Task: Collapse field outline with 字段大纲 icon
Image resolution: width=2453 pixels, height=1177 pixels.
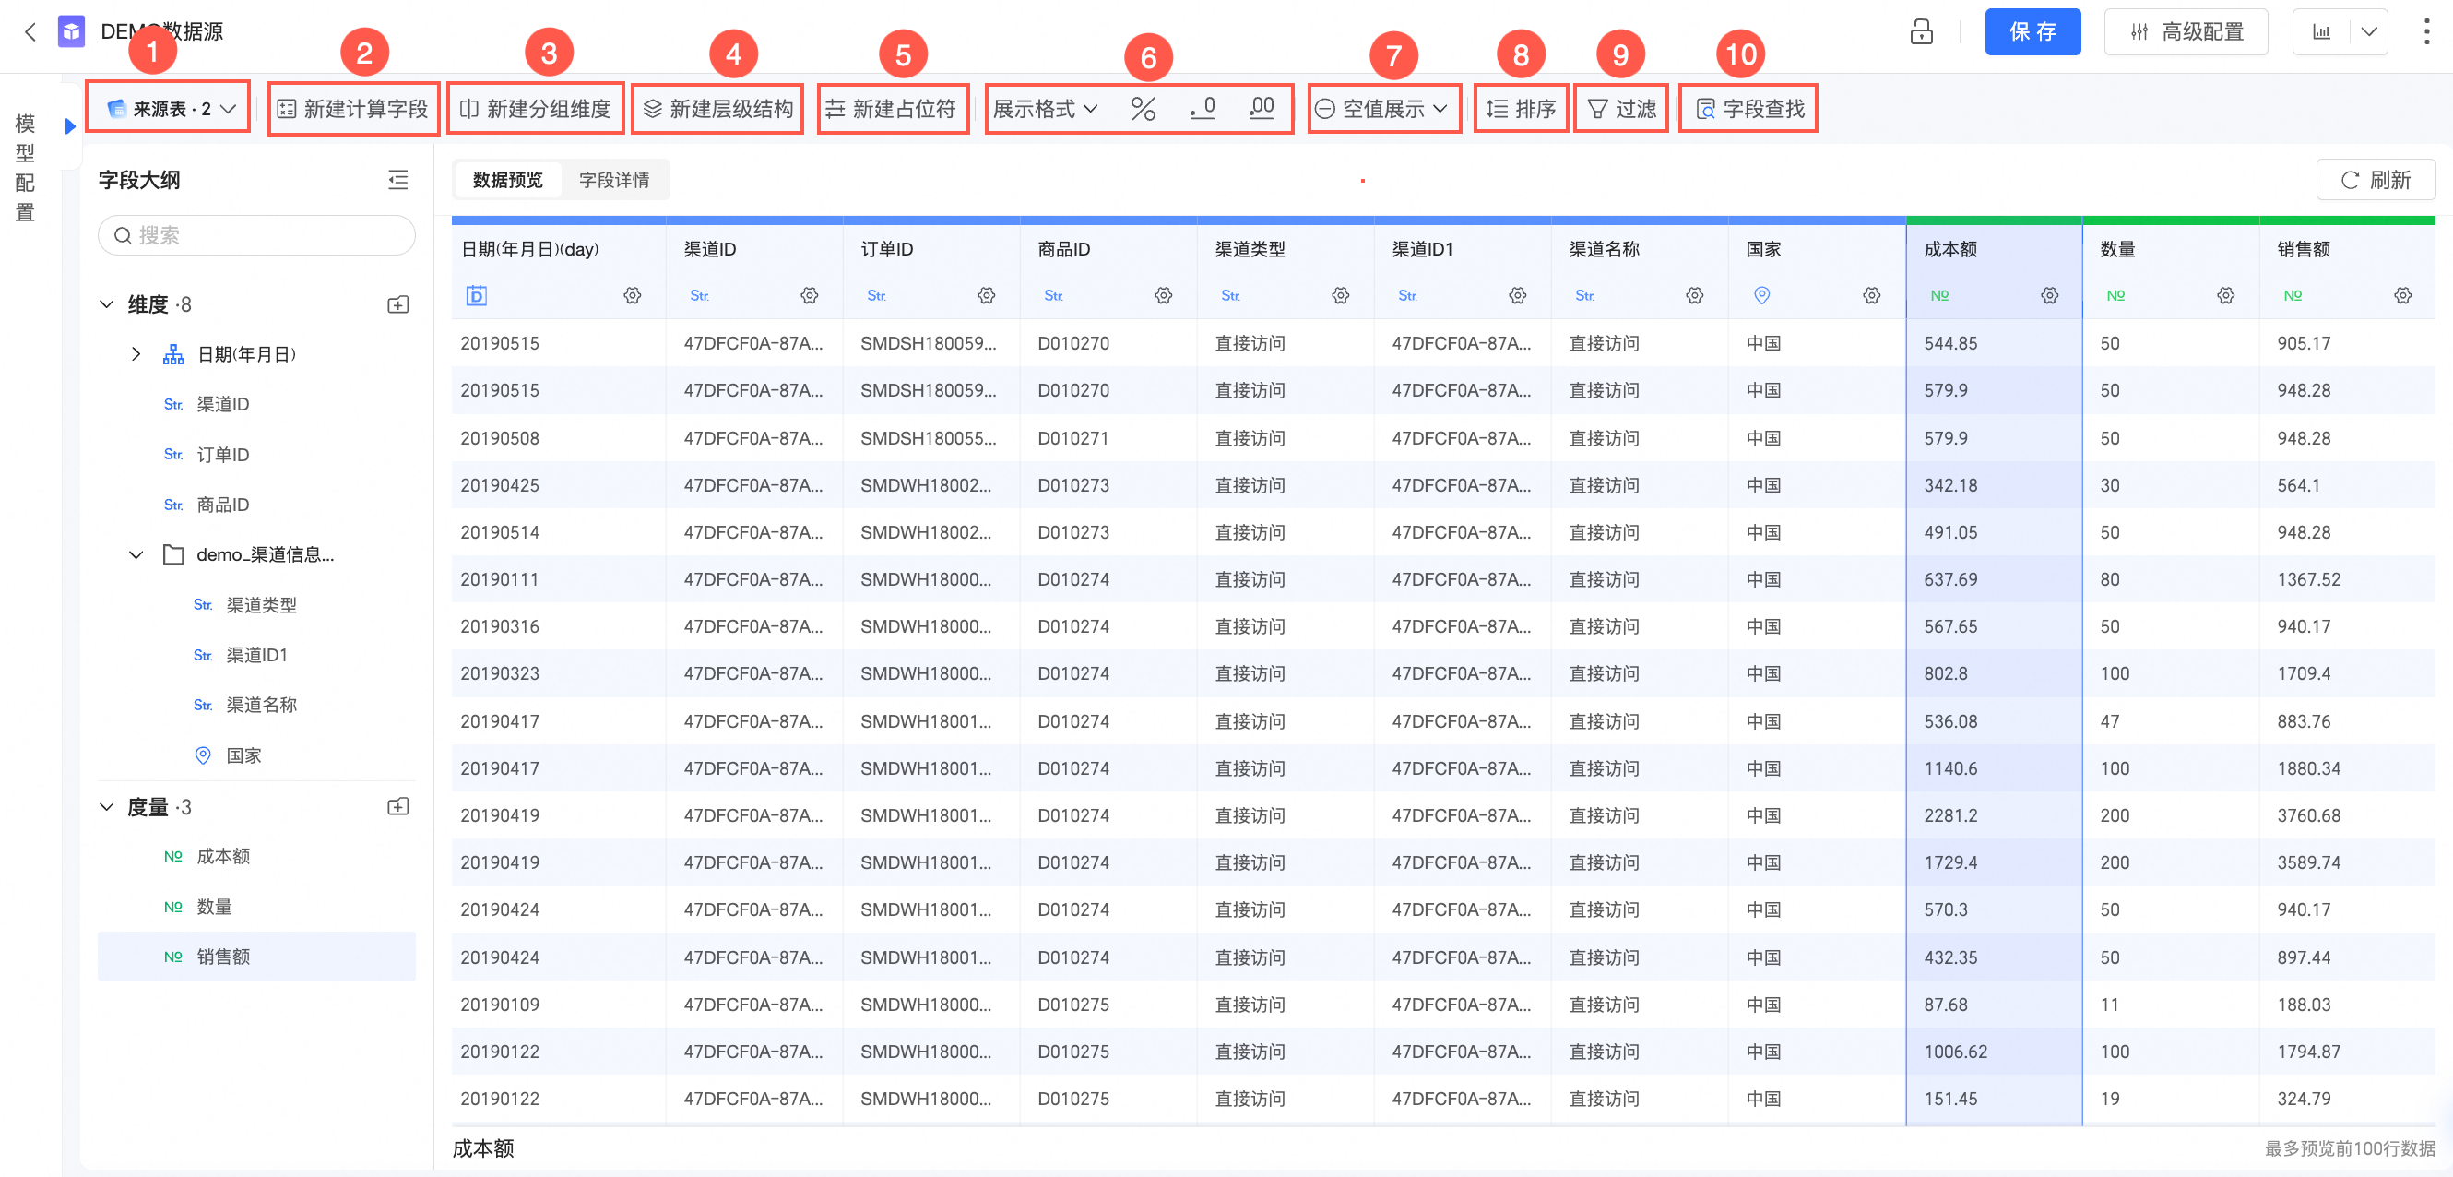Action: click(398, 179)
